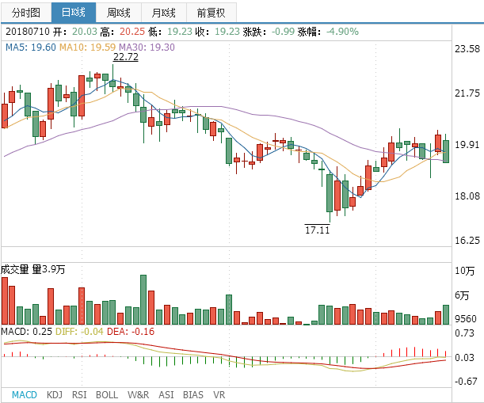Image resolution: width=484 pixels, height=403 pixels.
Task: Click the tallest green volume bar
Action: click(143, 299)
